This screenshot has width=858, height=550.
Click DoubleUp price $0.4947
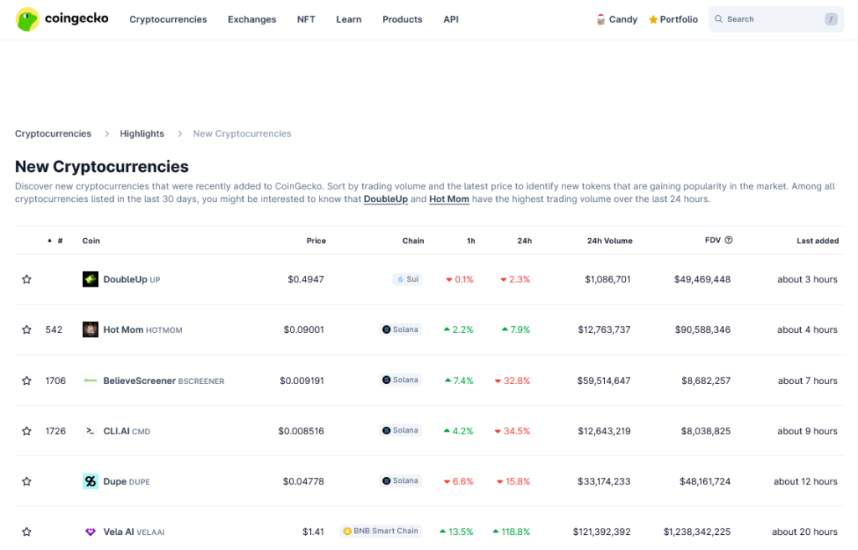[306, 279]
